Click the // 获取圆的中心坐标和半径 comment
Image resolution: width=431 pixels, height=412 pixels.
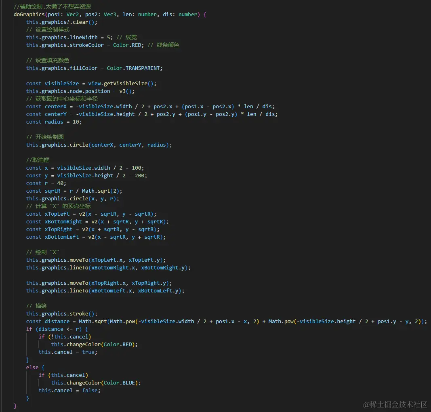pyautogui.click(x=62, y=99)
